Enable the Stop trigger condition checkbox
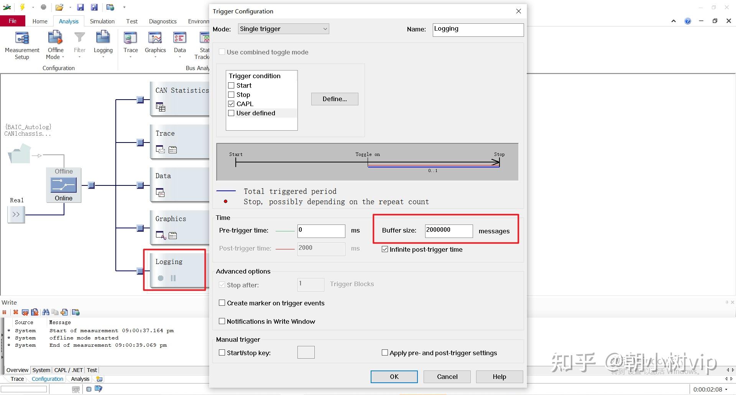 coord(231,95)
